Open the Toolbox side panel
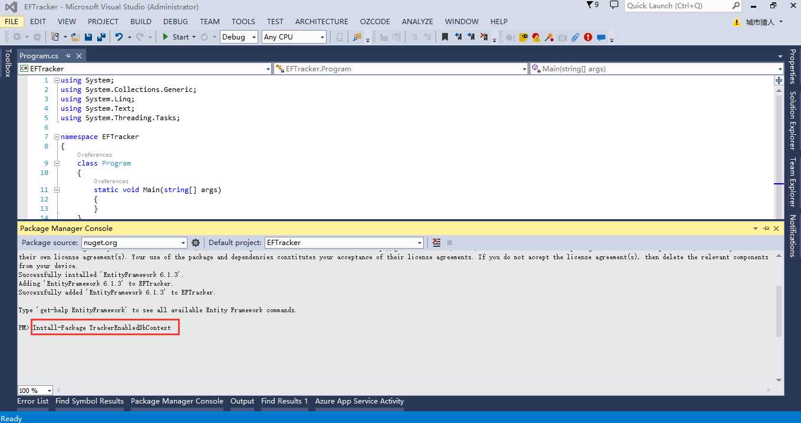 [x=8, y=63]
